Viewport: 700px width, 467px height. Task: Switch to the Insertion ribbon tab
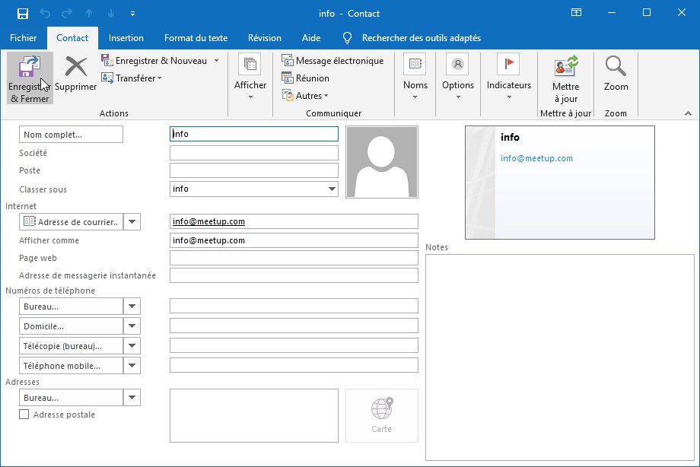coord(126,38)
